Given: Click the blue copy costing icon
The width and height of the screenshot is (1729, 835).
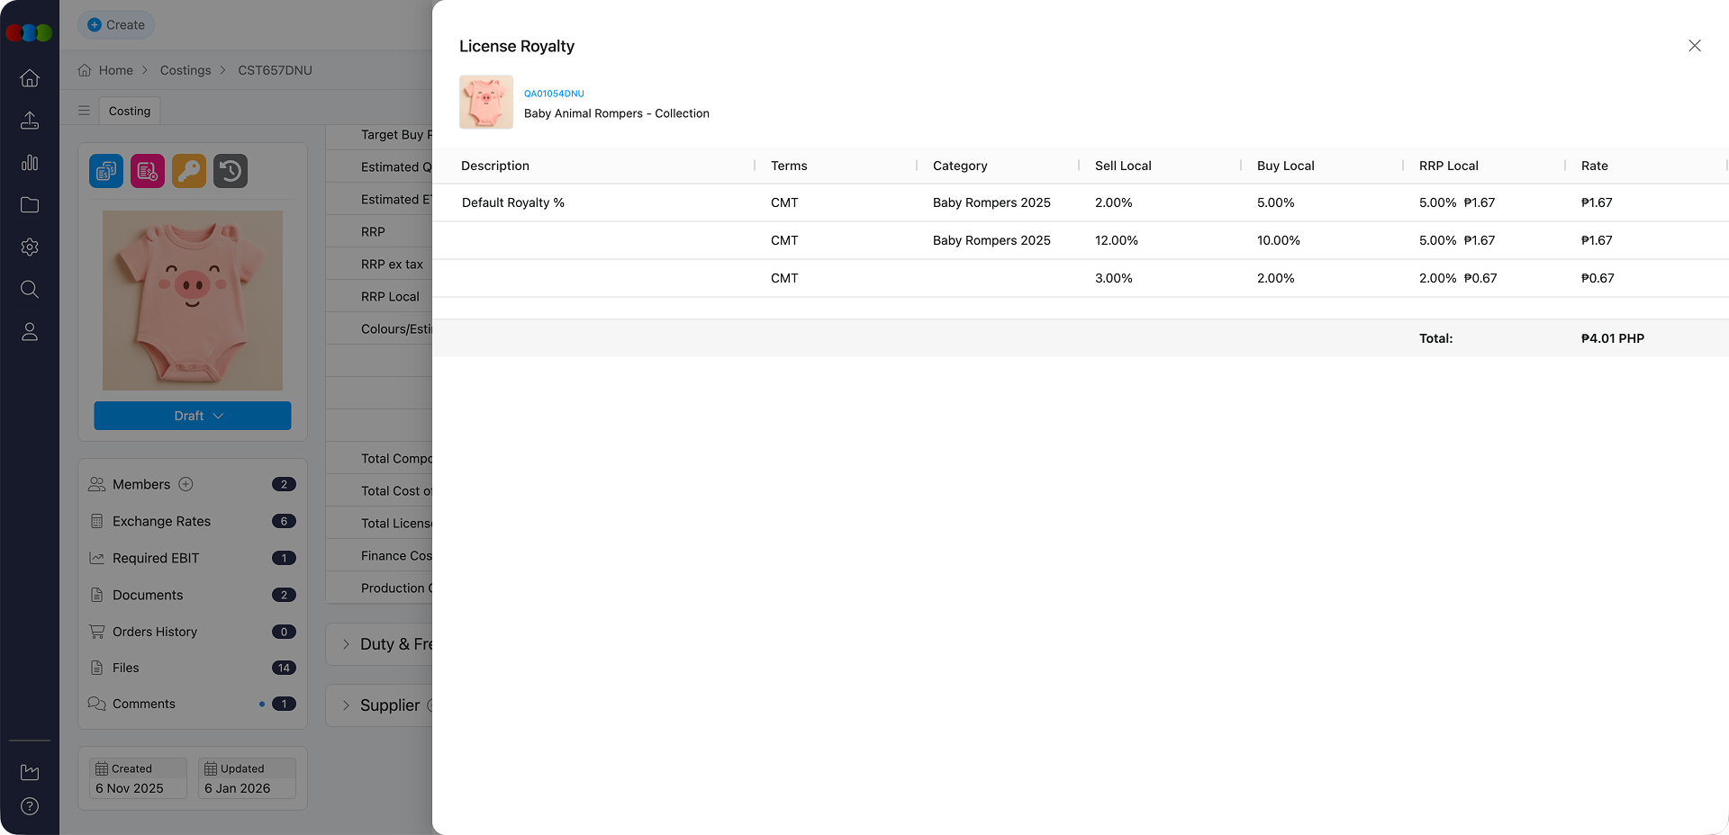Looking at the screenshot, I should click(x=106, y=171).
